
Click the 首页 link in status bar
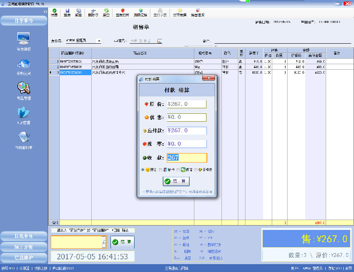pyautogui.click(x=348, y=268)
